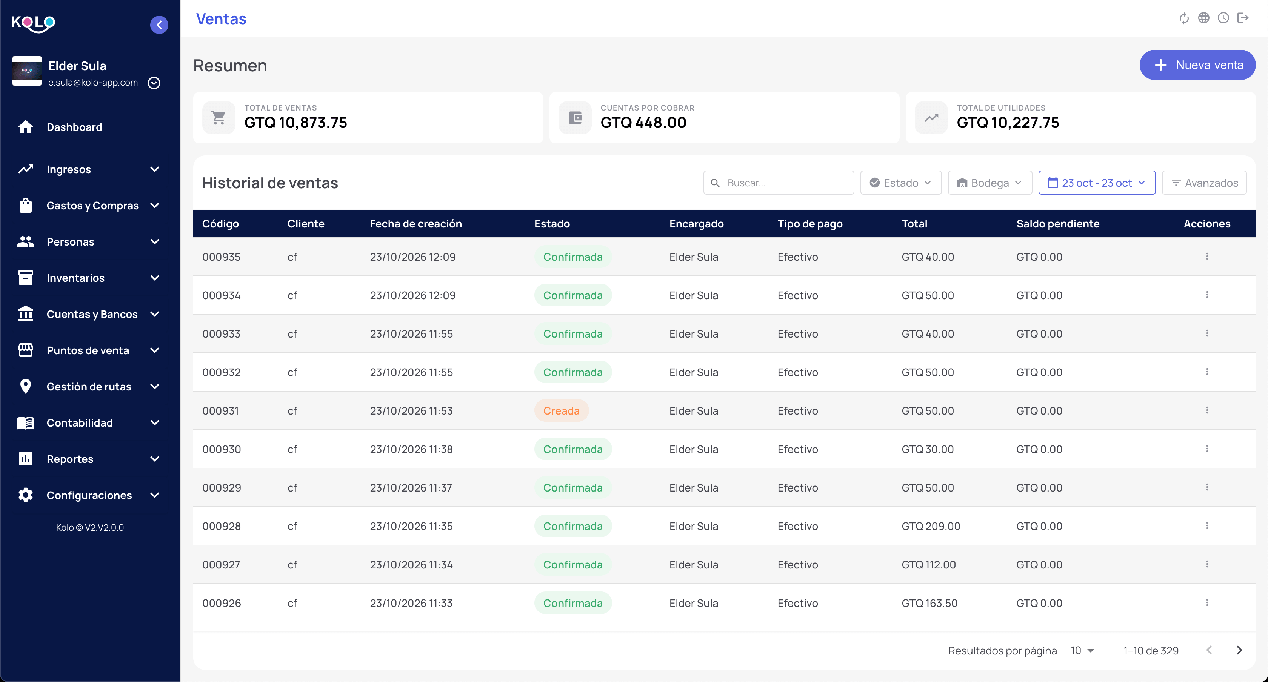Click the logout icon
This screenshot has width=1268, height=682.
[1243, 18]
